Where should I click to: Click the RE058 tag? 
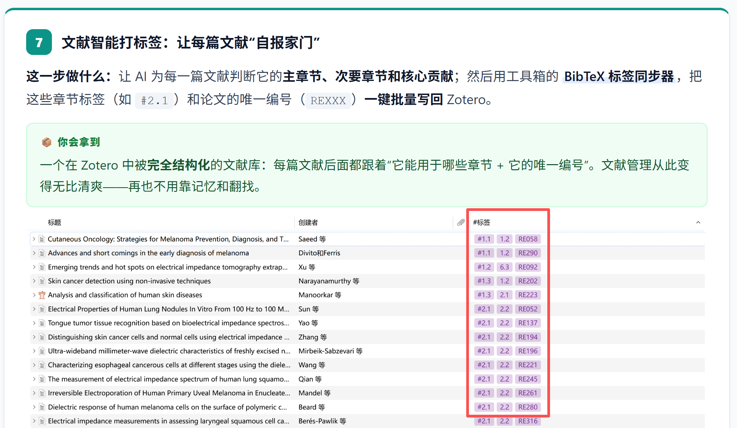(x=528, y=239)
